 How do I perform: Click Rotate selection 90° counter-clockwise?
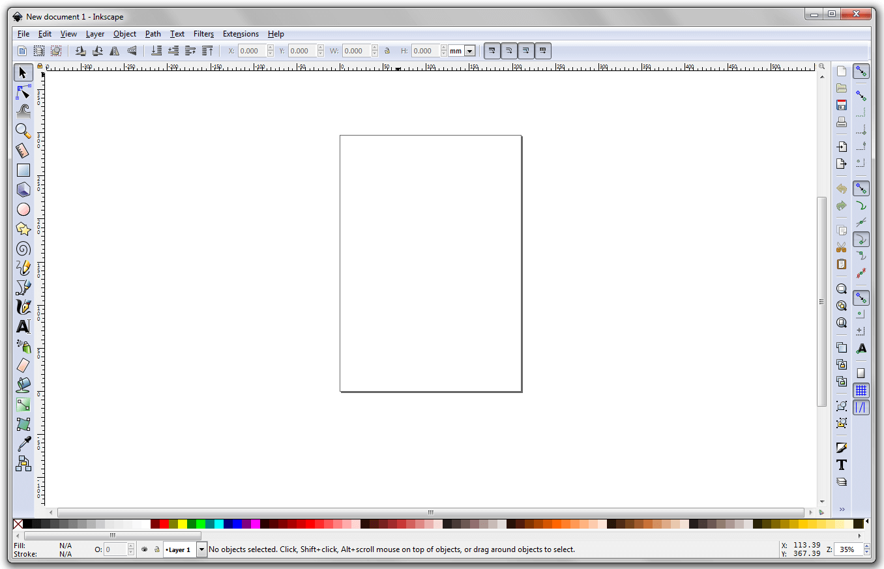point(80,51)
